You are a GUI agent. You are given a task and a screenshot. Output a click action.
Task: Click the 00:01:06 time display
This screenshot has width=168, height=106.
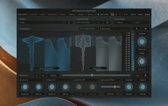pos(53,75)
